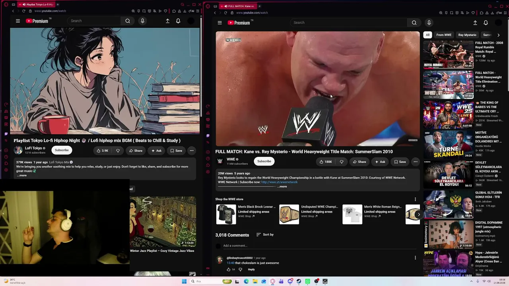Open the Undisputed WWE Championship belt product
Screen dimensions: 509x286
tap(289, 214)
